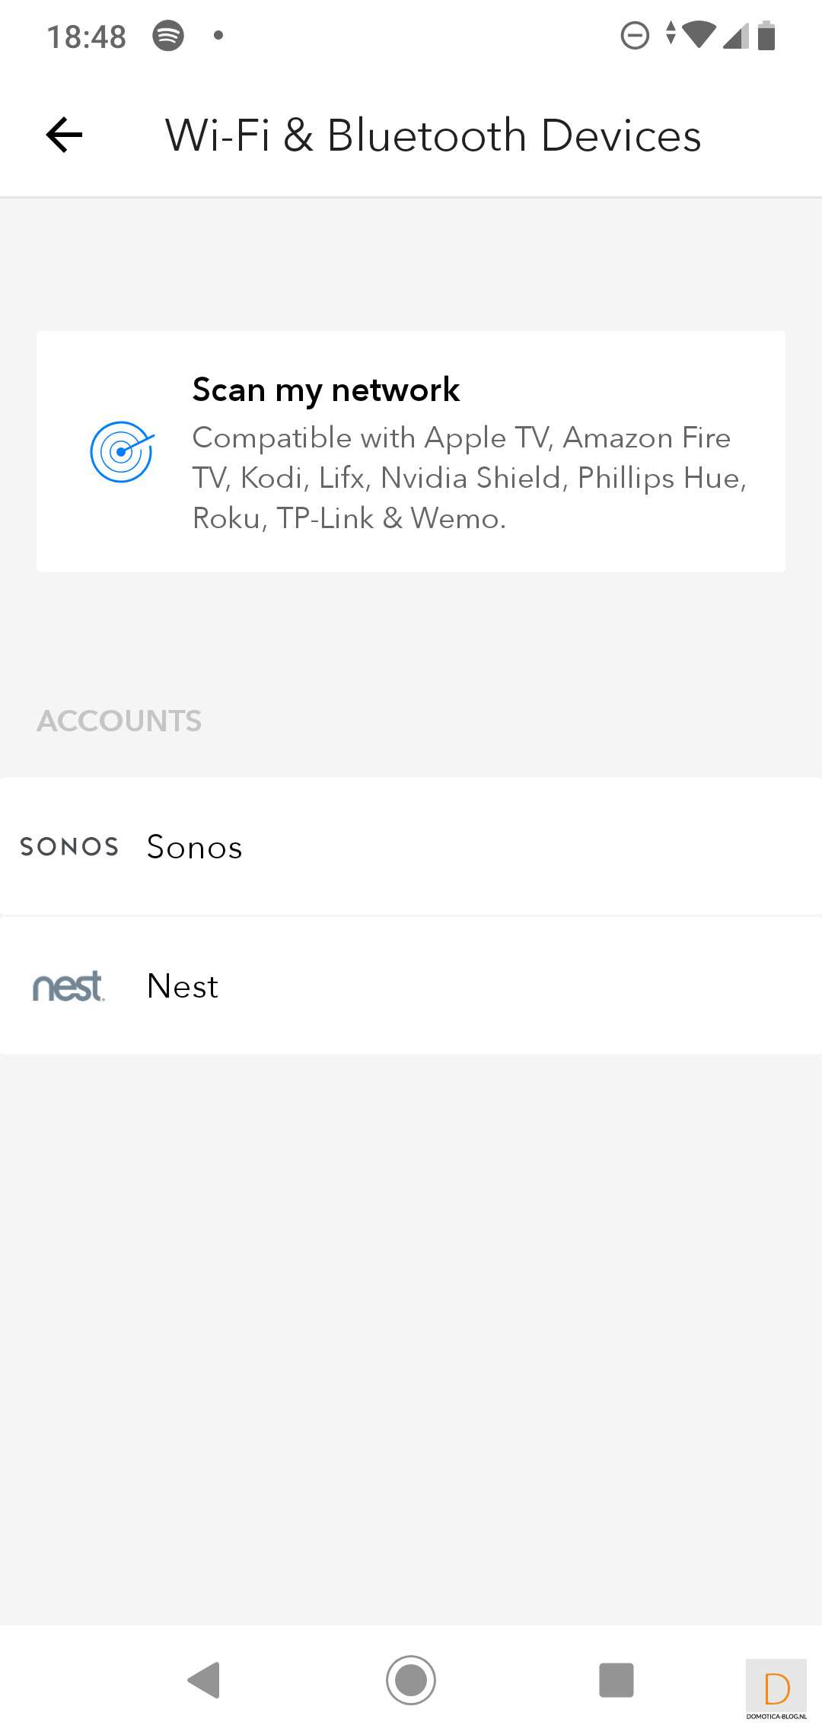Tap the Spotify status bar icon
This screenshot has width=822, height=1735.
pos(168,36)
